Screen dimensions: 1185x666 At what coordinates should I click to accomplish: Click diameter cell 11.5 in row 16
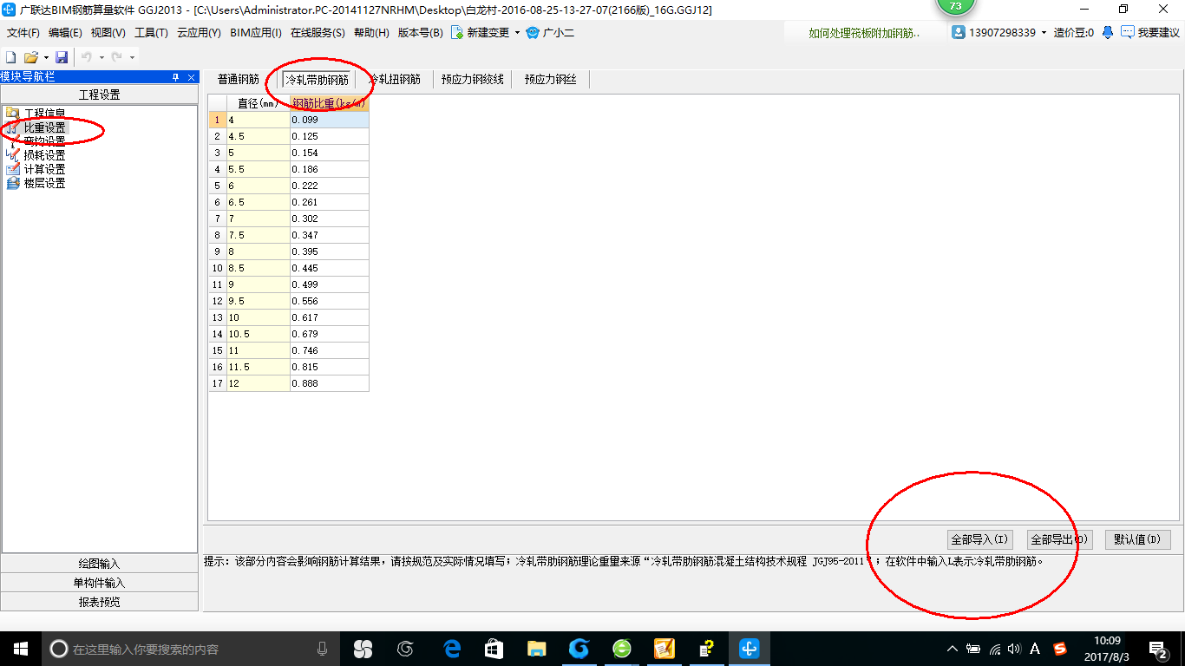258,367
